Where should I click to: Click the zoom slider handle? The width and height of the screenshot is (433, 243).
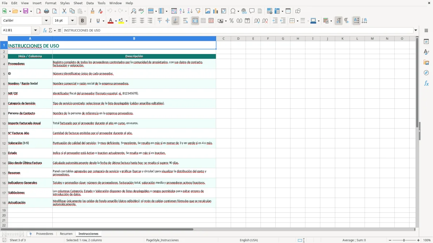click(x=404, y=240)
